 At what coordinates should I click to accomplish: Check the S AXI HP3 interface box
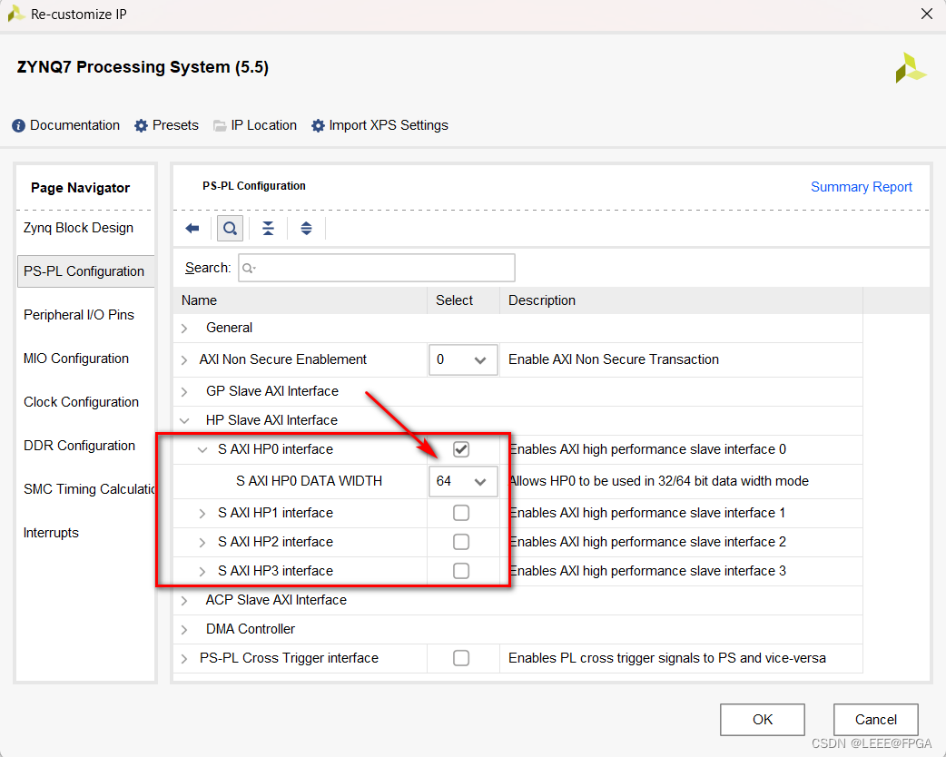click(461, 571)
